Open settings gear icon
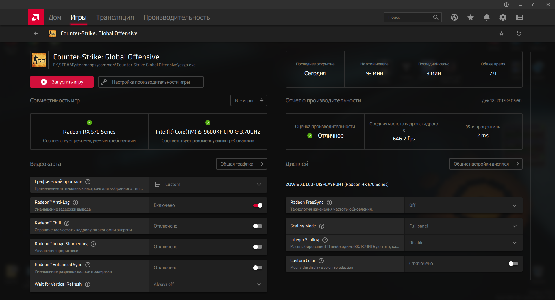This screenshot has height=300, width=555. pyautogui.click(x=503, y=17)
